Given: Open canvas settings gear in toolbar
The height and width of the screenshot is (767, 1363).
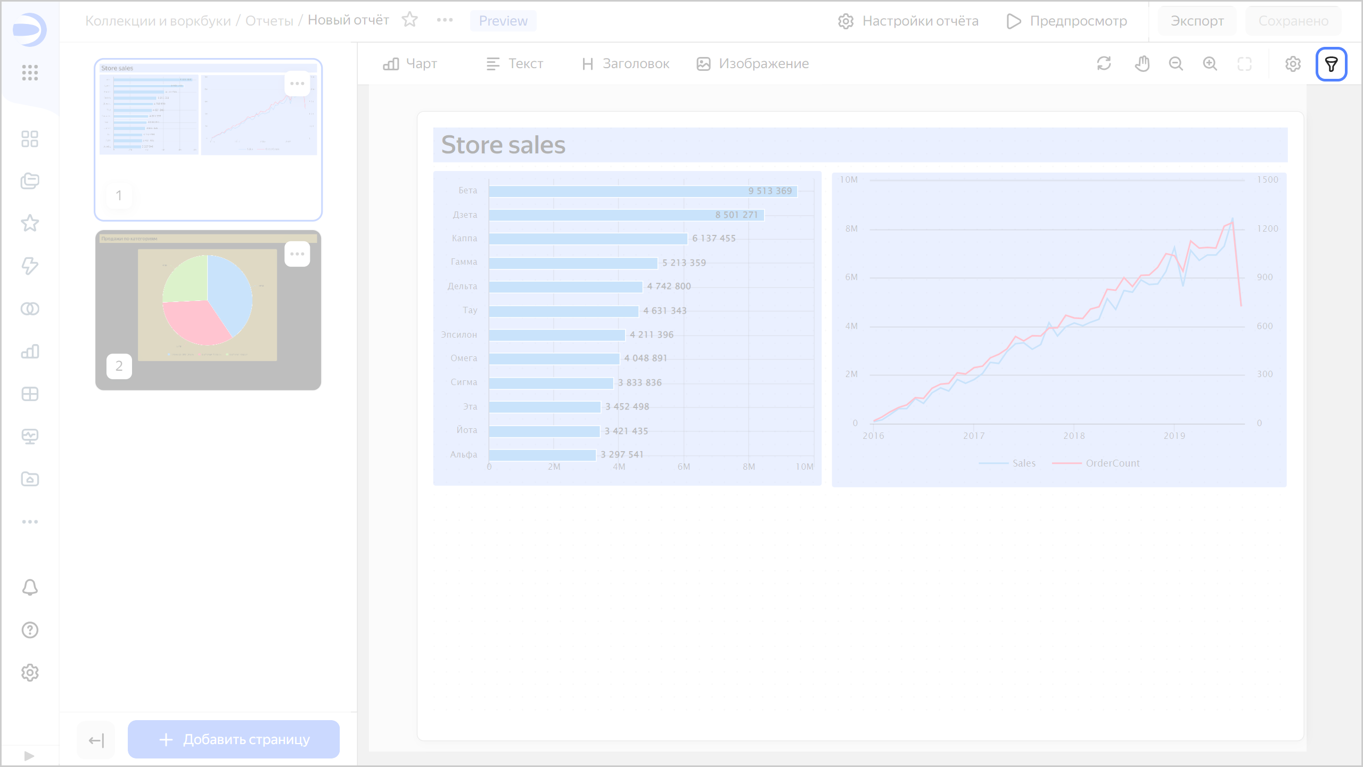Looking at the screenshot, I should (1293, 64).
